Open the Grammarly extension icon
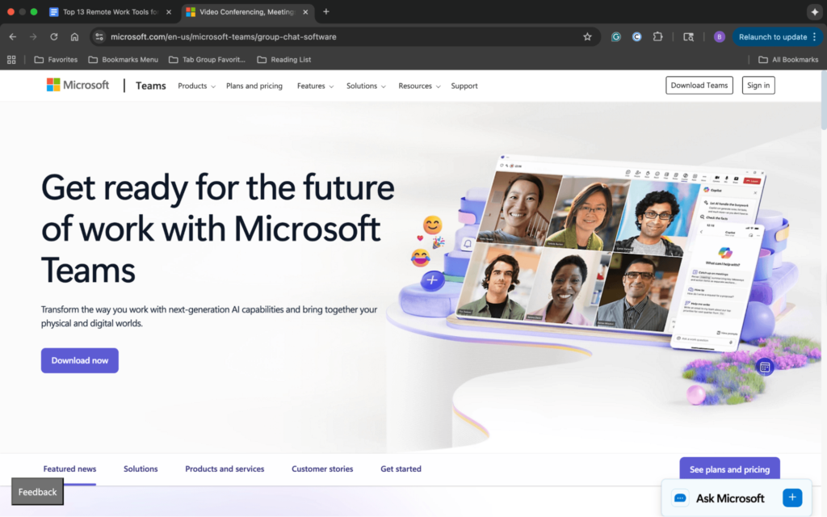Image resolution: width=827 pixels, height=517 pixels. pyautogui.click(x=616, y=37)
